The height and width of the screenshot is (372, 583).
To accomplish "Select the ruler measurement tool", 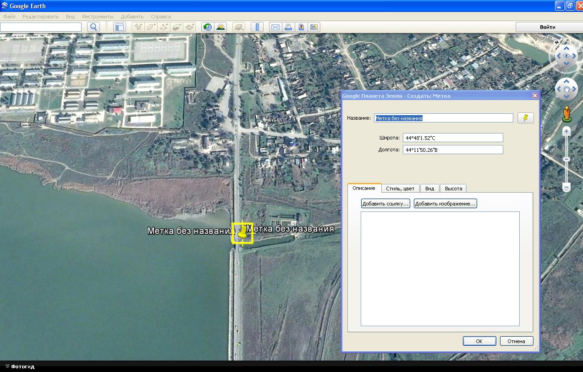I will tap(257, 27).
